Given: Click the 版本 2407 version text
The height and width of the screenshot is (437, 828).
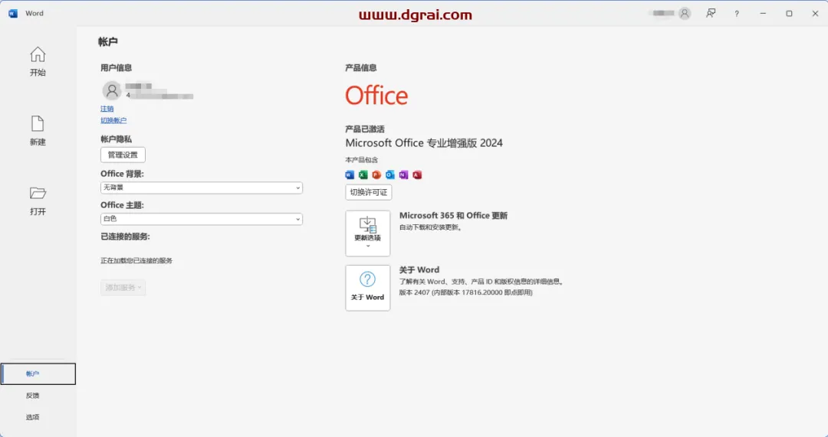Looking at the screenshot, I should (x=466, y=292).
